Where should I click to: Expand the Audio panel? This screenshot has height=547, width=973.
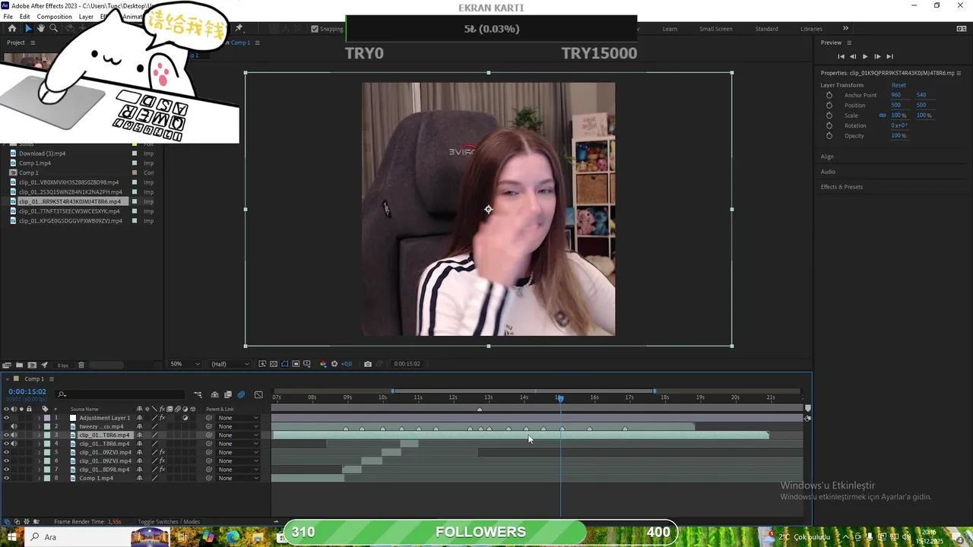point(828,172)
